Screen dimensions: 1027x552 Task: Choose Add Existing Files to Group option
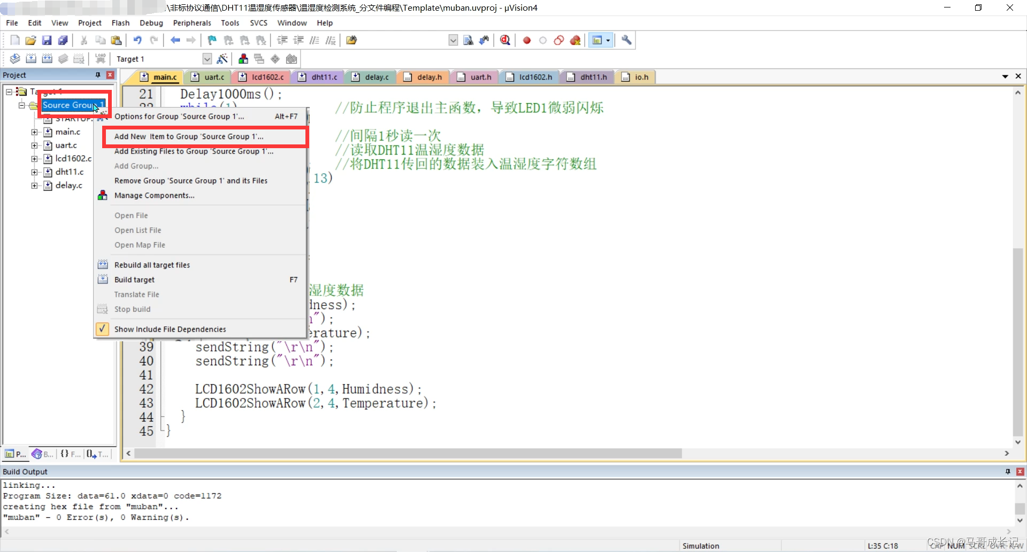pos(194,151)
